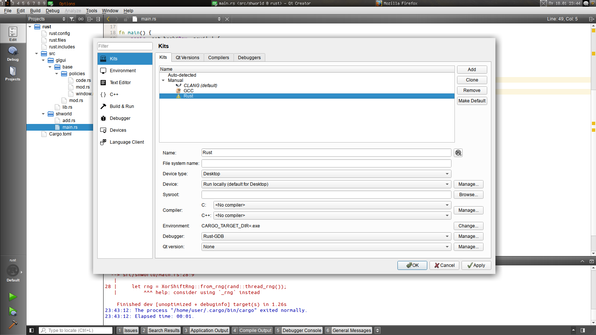Screen dimensions: 596x335
Task: Open Build & Run options category
Action: point(125,106)
